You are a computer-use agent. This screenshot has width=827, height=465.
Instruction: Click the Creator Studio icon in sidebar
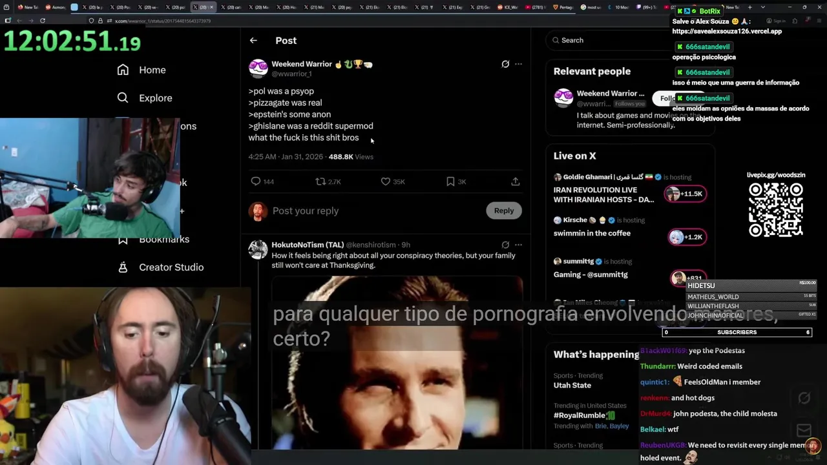tap(123, 267)
